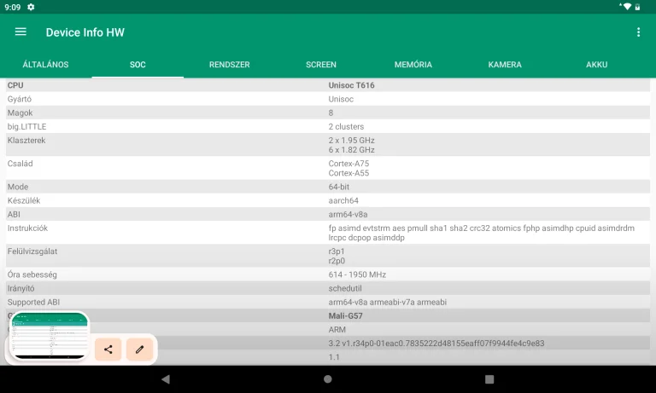Switch to the KAMERA tab

505,65
